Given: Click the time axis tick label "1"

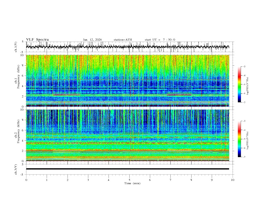Looking at the screenshot, I should [x=47, y=180].
